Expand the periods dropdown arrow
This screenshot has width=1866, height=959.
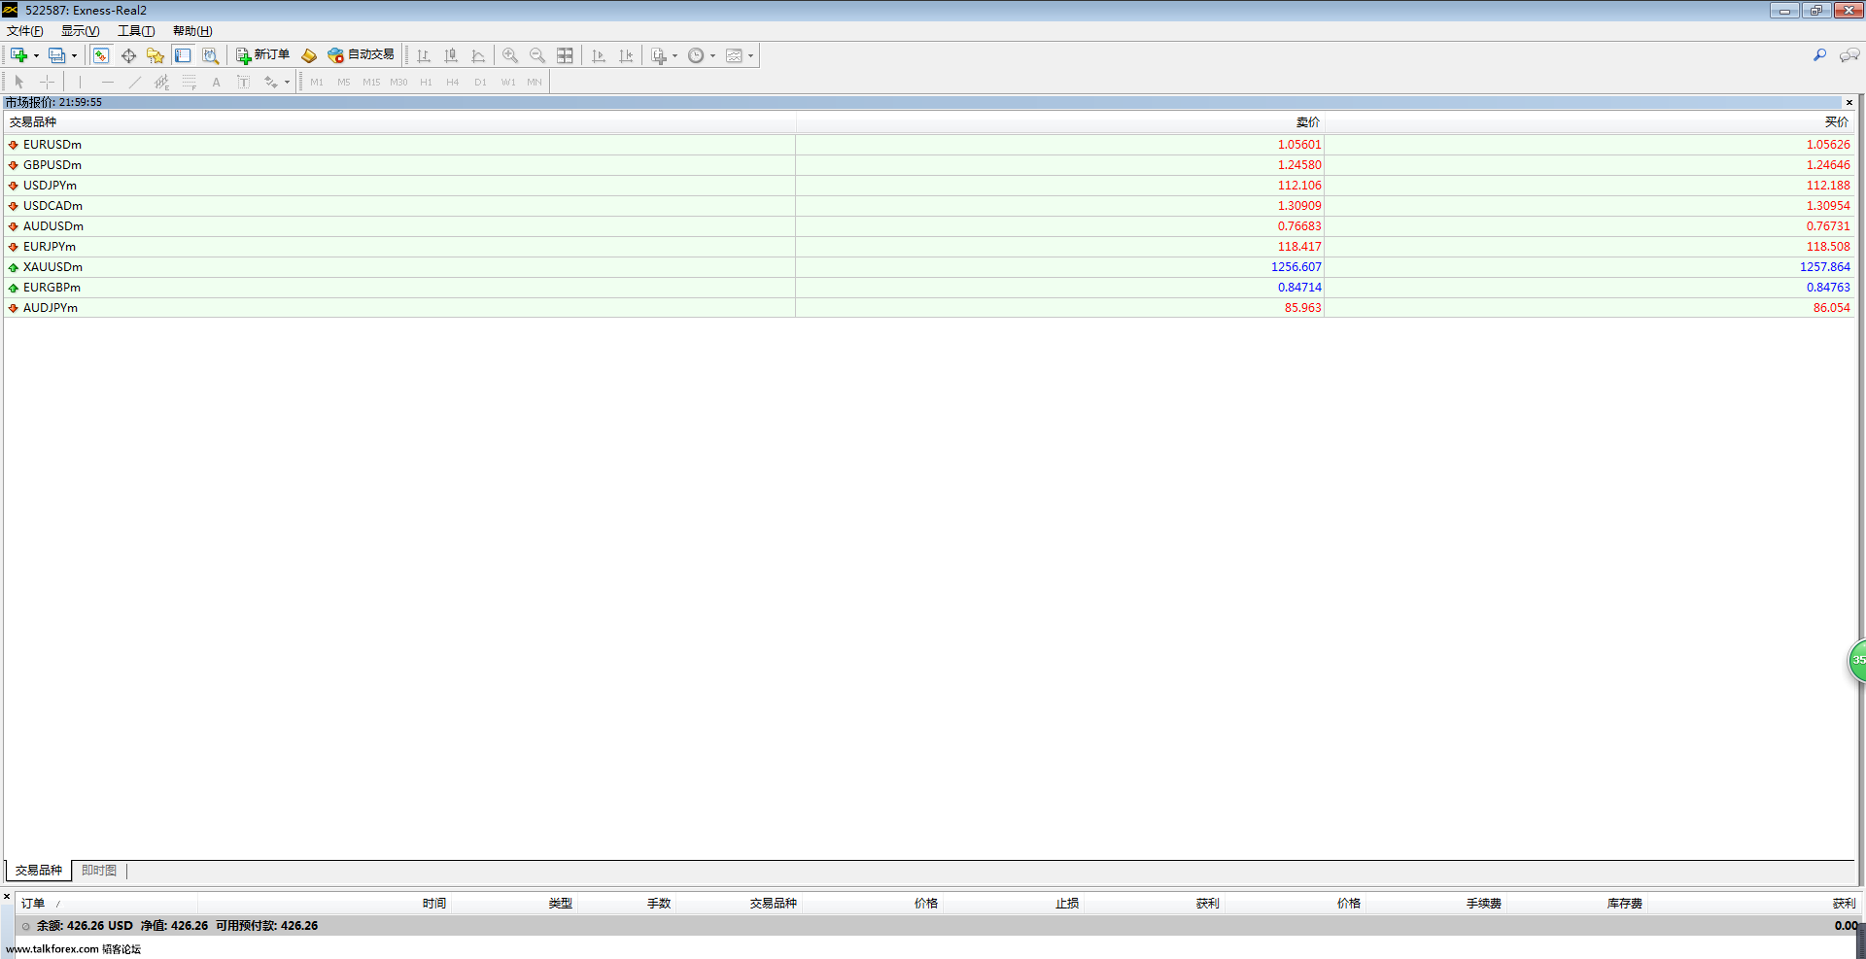tap(712, 55)
